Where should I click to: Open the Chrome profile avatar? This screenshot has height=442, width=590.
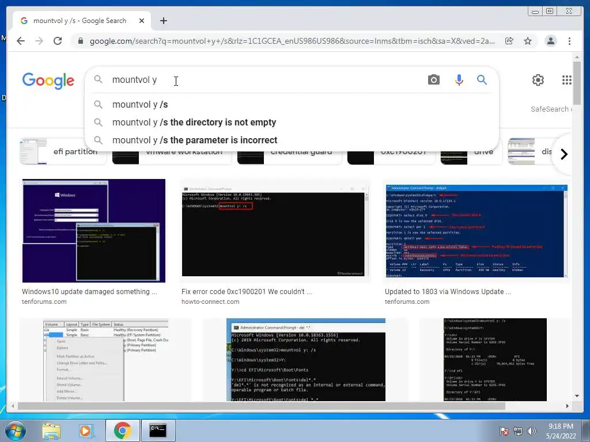point(550,41)
